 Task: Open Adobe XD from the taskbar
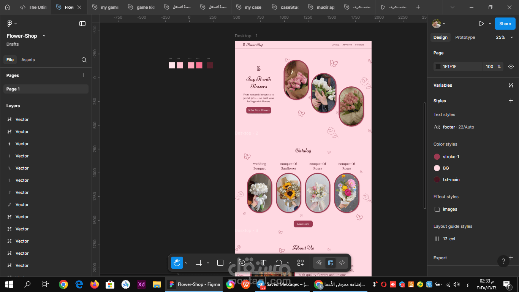tap(141, 284)
